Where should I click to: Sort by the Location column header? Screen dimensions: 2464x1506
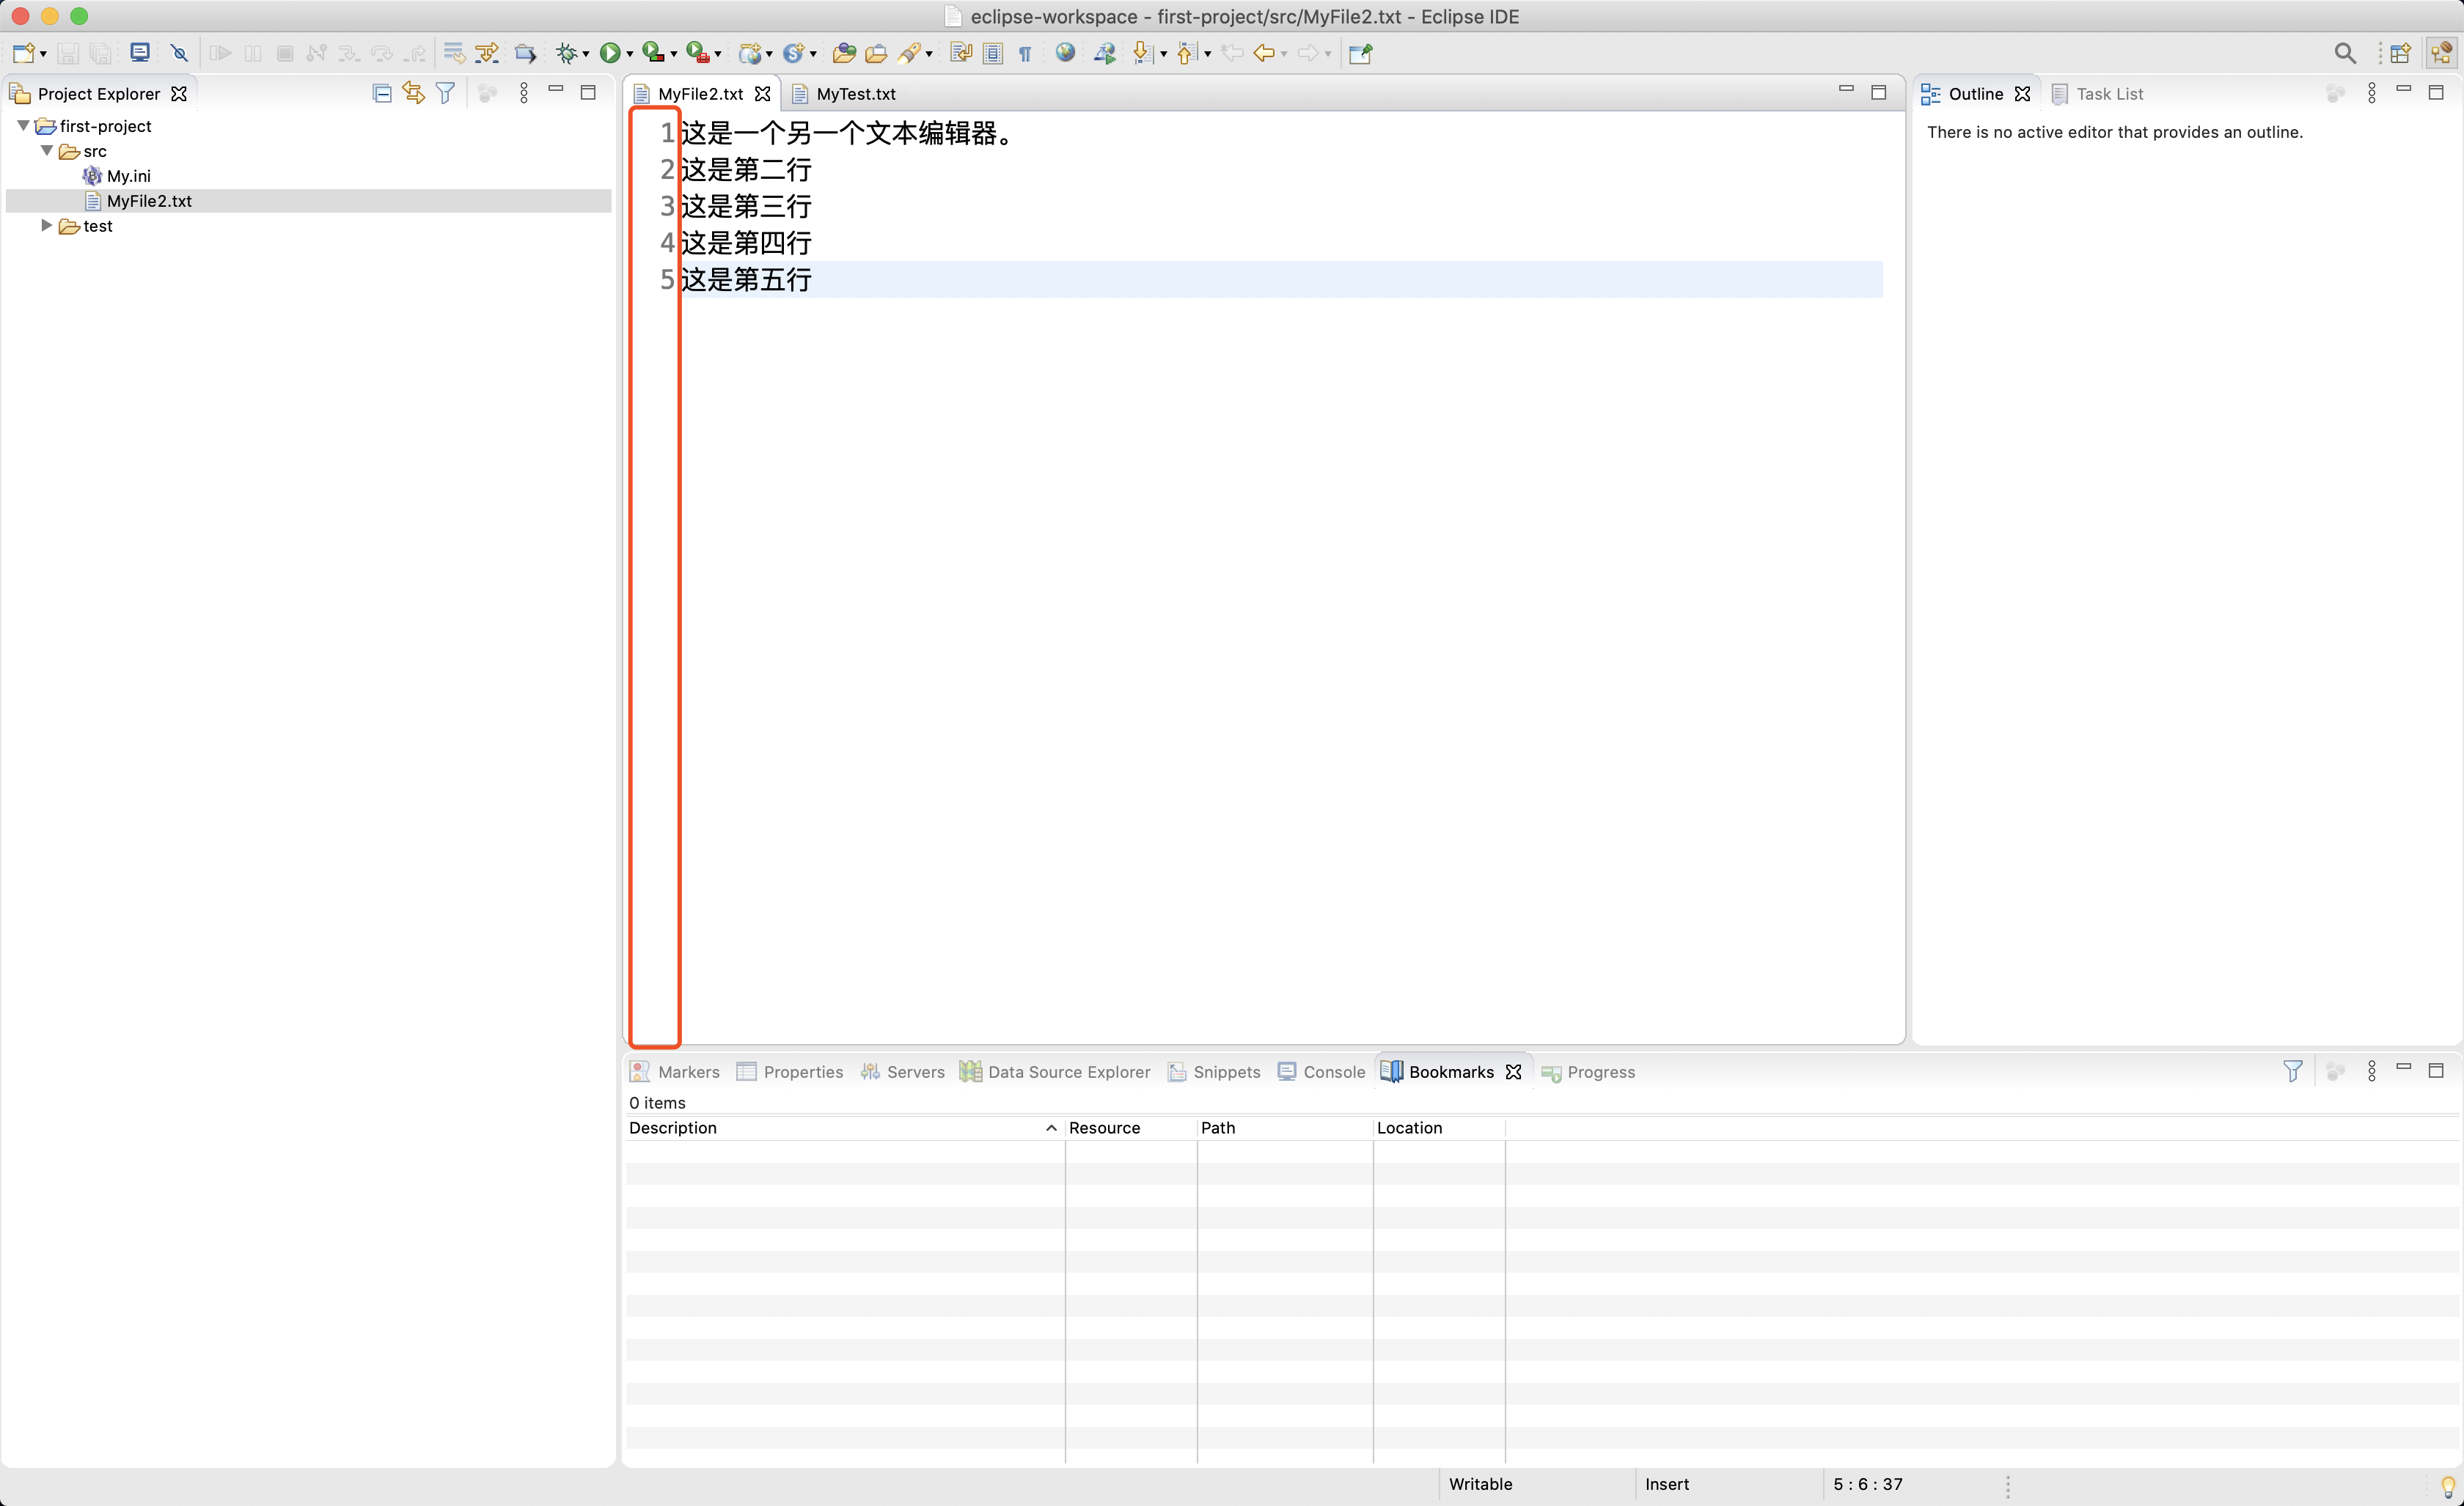click(x=1438, y=1127)
